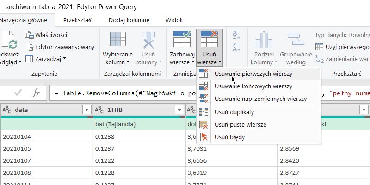Switch to the Przekształć tab
Viewport: 370px width, 185px height.
point(78,20)
